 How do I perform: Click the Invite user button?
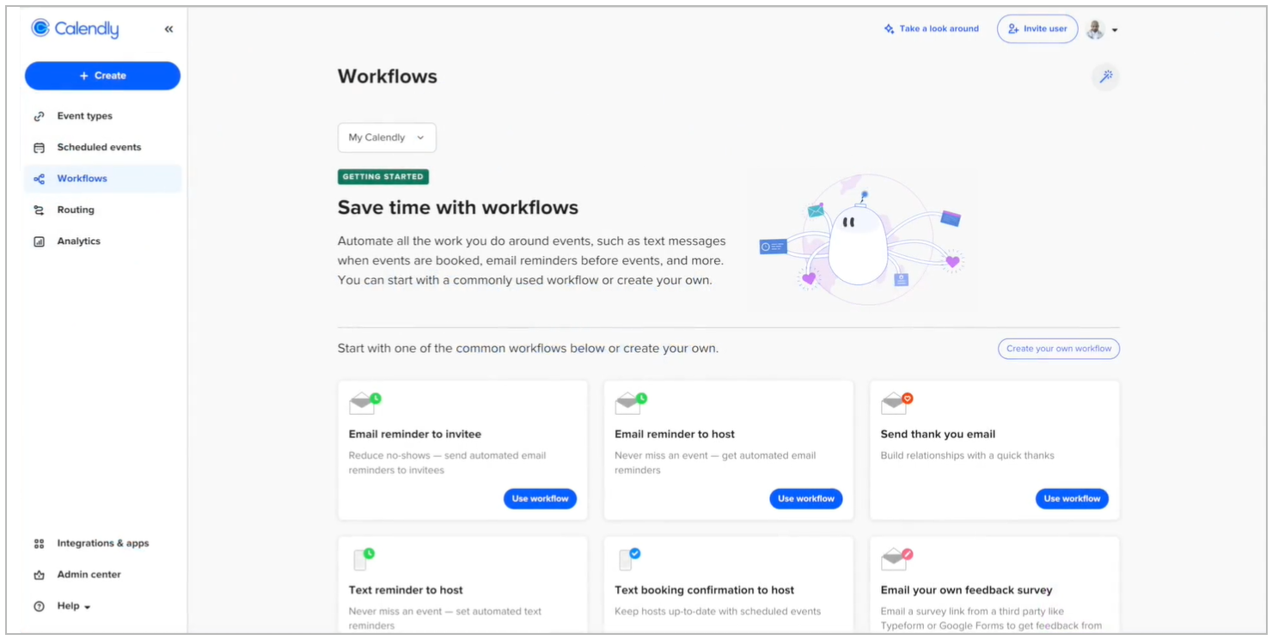(1037, 29)
